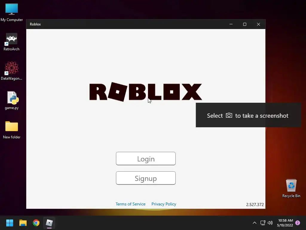Click the version number 2.527.372

(x=255, y=205)
